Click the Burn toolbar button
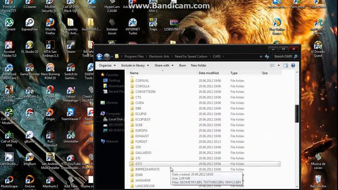338x190 pixels. [x=182, y=65]
